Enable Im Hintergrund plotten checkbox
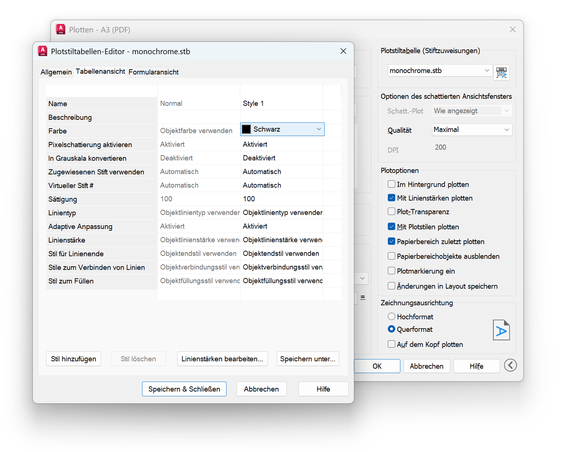The height and width of the screenshot is (452, 562). [x=392, y=184]
